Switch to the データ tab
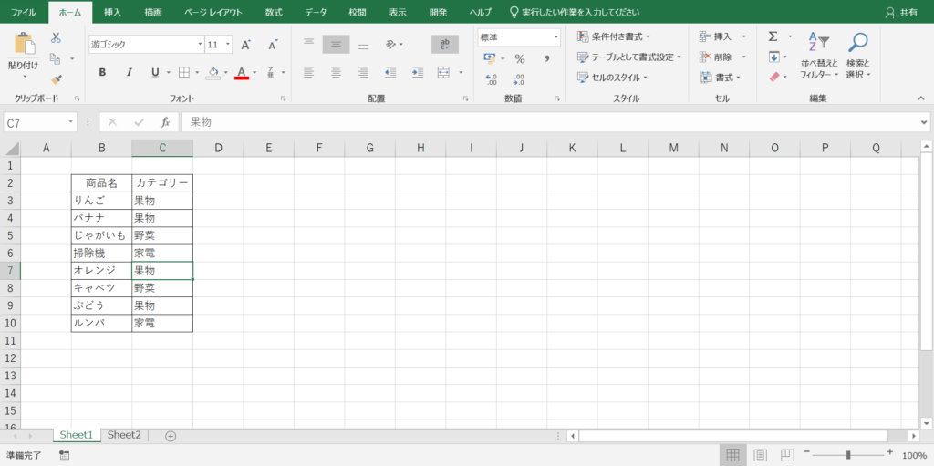The width and height of the screenshot is (934, 466). tap(316, 12)
